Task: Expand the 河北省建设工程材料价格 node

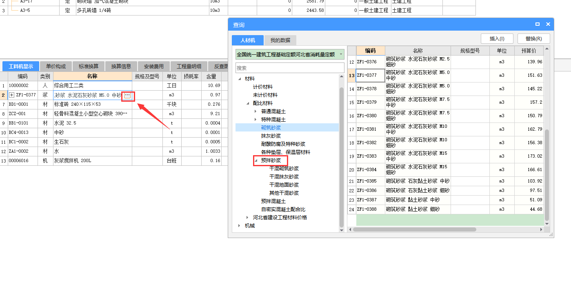Action: [248, 218]
